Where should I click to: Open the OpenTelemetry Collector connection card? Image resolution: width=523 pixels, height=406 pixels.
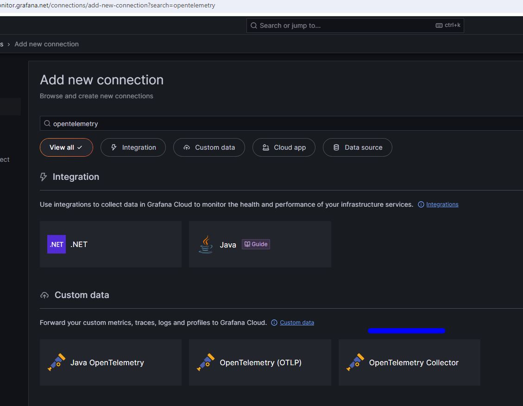pyautogui.click(x=410, y=362)
